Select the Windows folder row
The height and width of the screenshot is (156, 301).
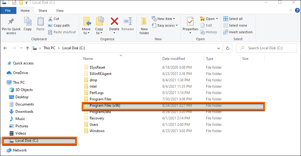(x=174, y=131)
